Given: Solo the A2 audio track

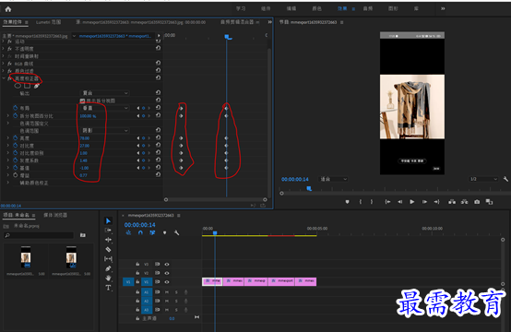Looking at the screenshot, I should tap(176, 301).
